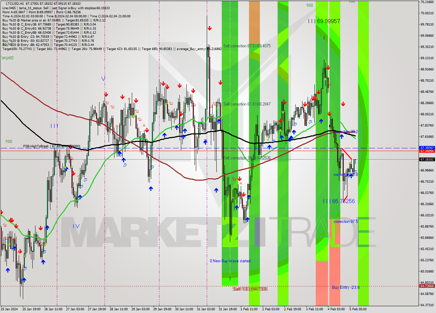Click the 66.31600 price axis label
Viewport: 436px width, 313px height.
427,204
